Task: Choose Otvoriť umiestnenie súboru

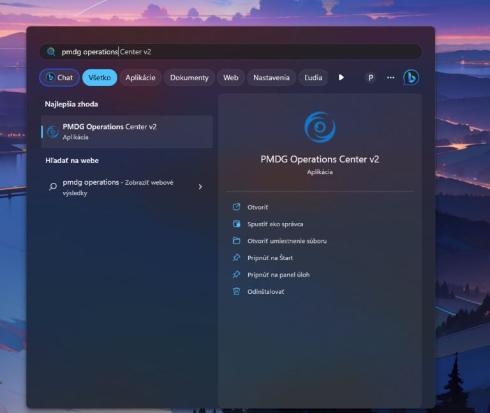Action: point(287,241)
